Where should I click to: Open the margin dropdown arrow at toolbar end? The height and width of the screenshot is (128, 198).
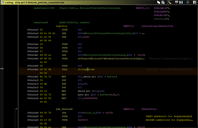tap(197, 2)
